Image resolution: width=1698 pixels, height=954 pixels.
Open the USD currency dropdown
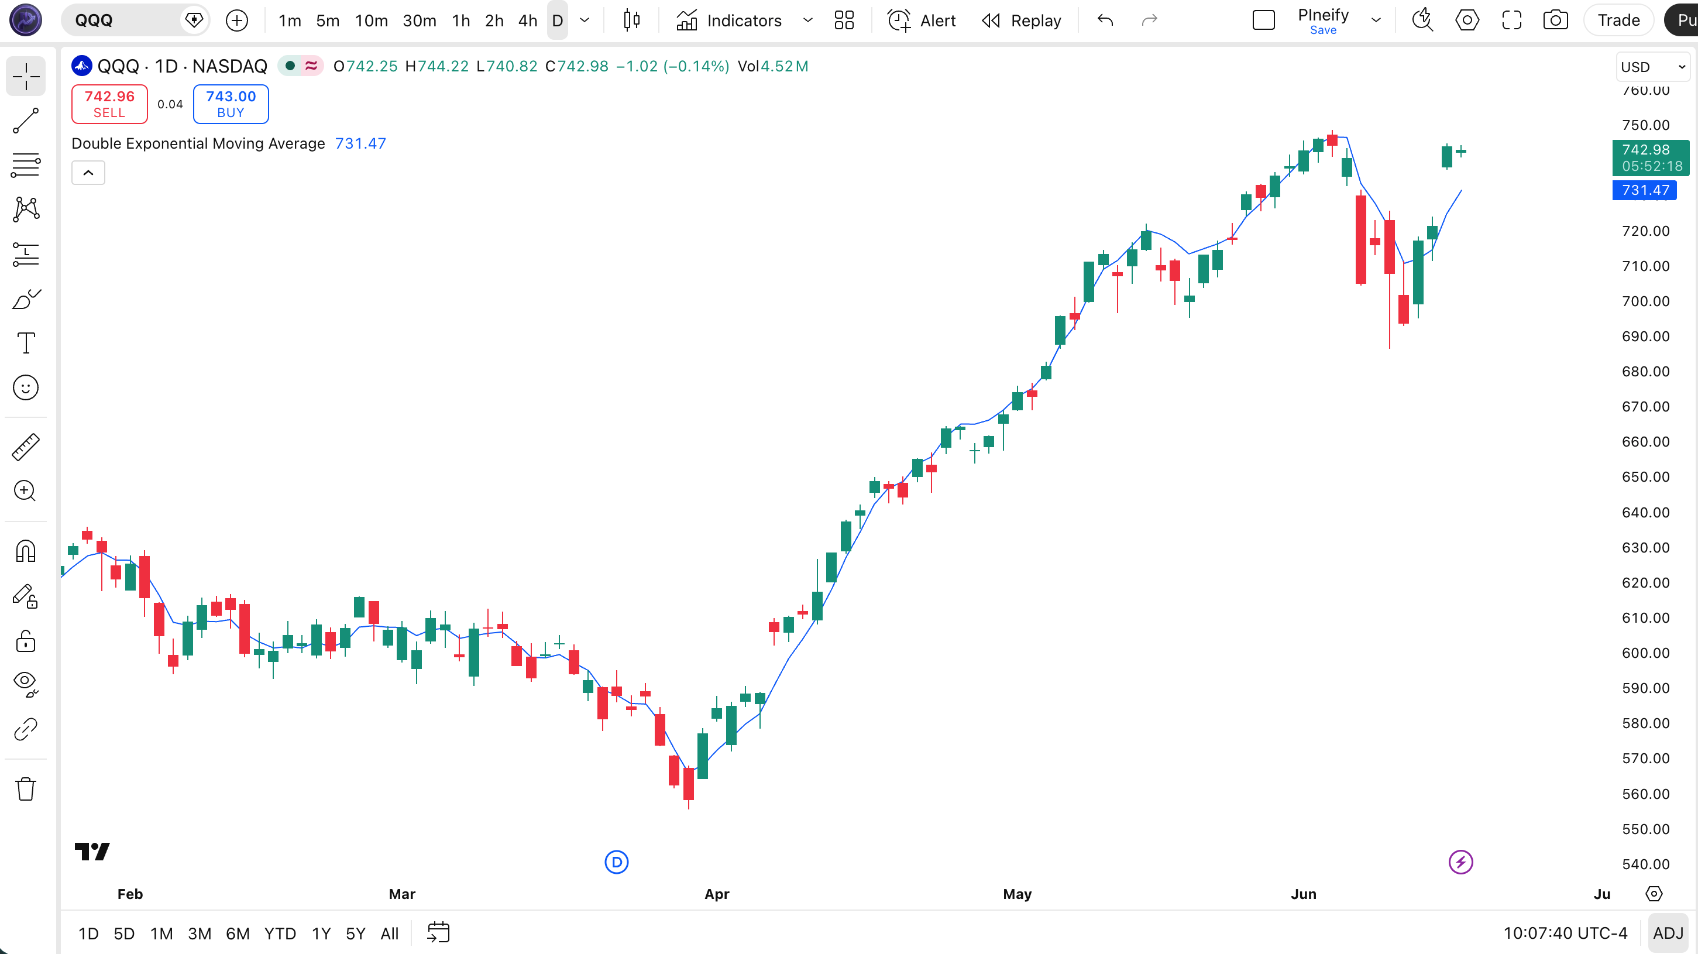(1652, 67)
